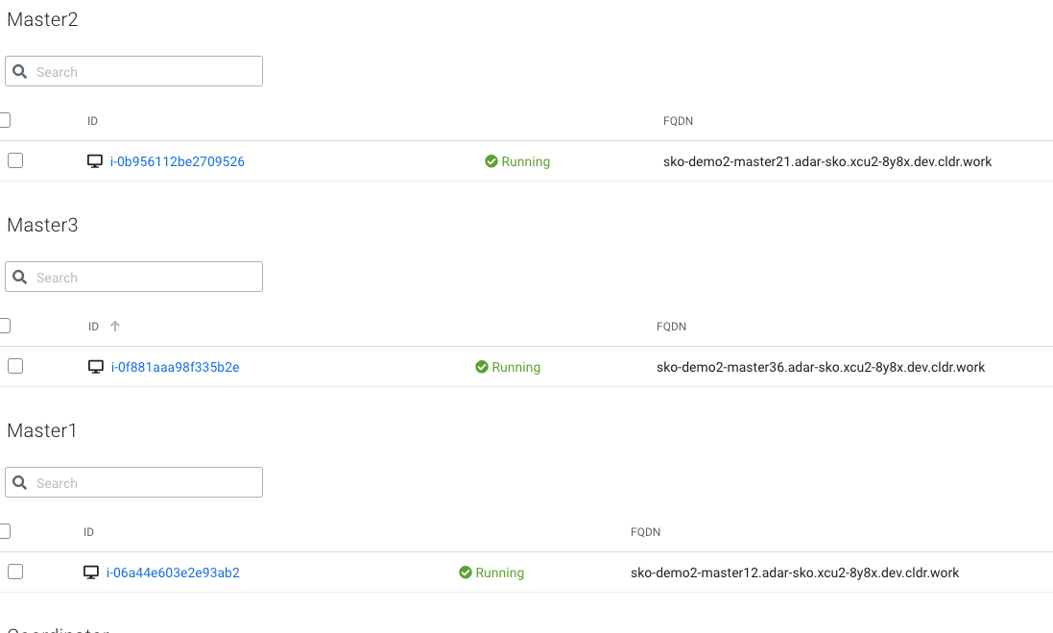Click the Running status icon for master12
1053x633 pixels.
coord(466,572)
